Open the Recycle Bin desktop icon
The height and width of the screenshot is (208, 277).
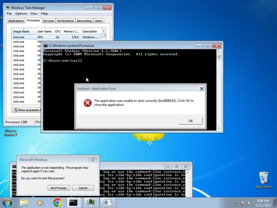tap(263, 180)
